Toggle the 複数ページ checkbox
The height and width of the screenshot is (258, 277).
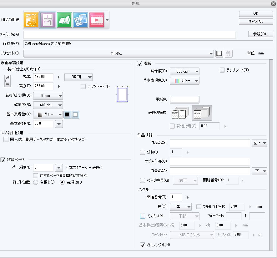pos(3,160)
